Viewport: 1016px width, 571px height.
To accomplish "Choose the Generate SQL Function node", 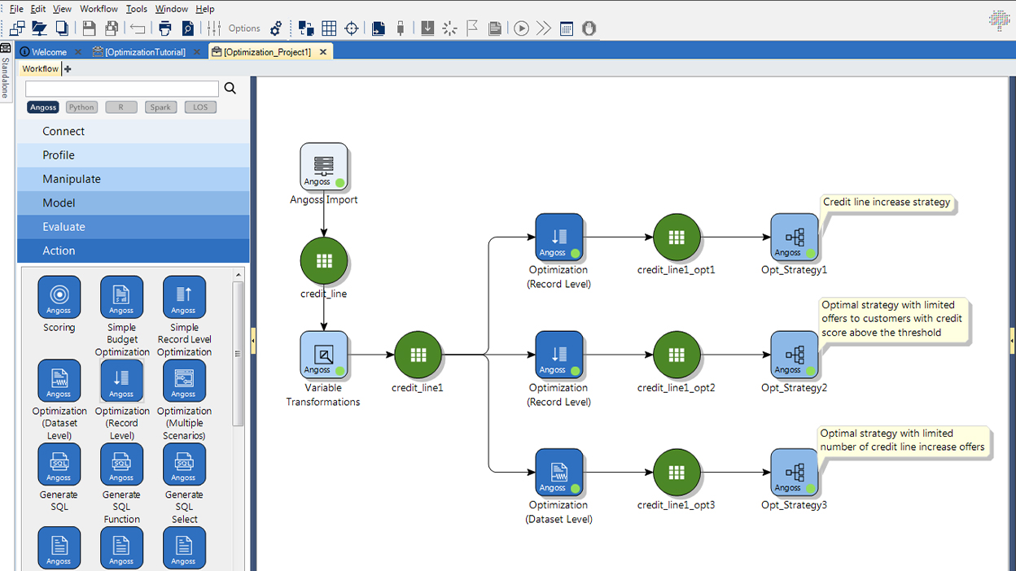I will [x=120, y=464].
